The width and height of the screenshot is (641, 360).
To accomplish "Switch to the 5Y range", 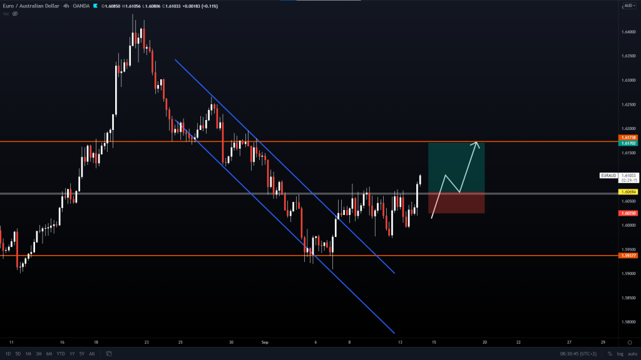I will click(x=81, y=354).
